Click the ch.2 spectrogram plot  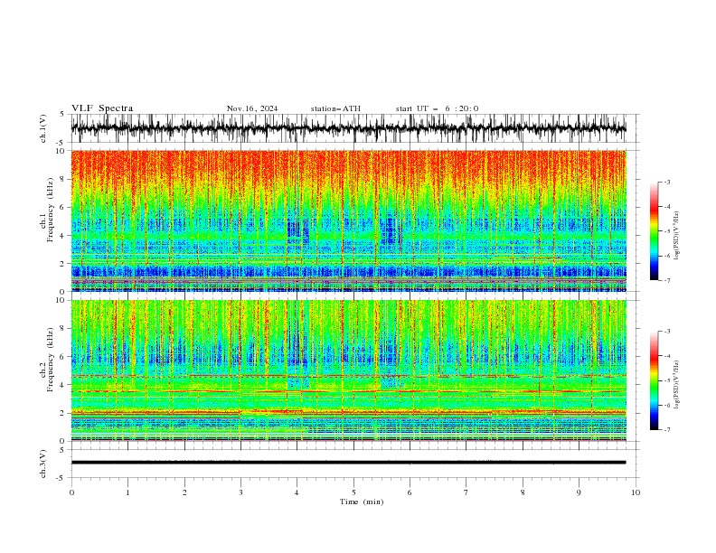pyautogui.click(x=348, y=370)
